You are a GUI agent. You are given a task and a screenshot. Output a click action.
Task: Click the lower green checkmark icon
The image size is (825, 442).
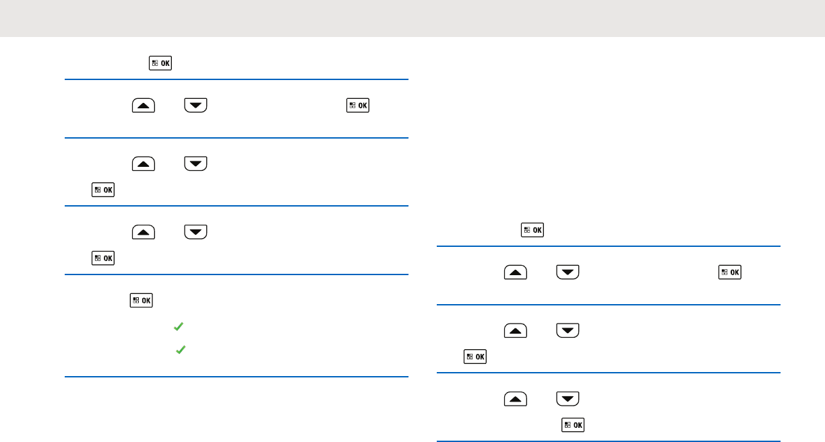coord(179,351)
